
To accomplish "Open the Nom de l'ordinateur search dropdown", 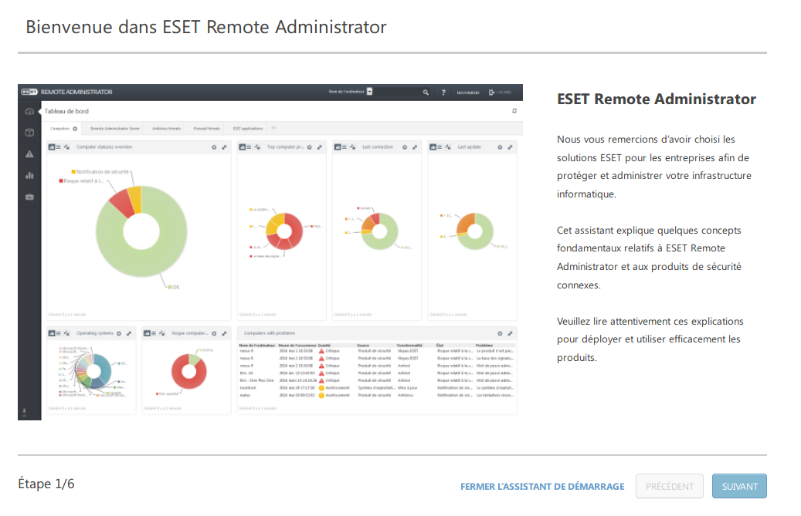I will point(369,92).
